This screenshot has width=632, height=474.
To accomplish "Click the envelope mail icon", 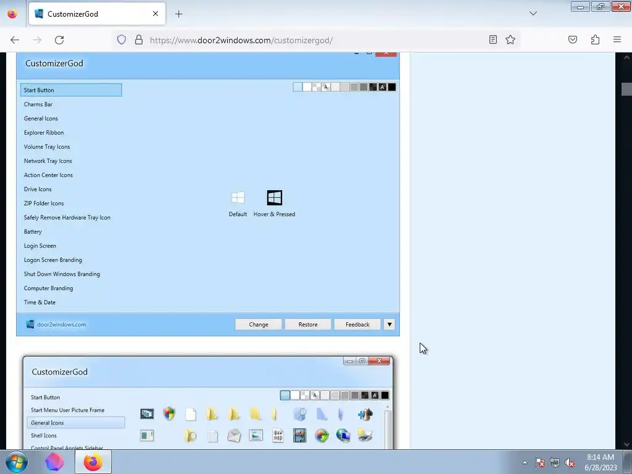I will [234, 435].
